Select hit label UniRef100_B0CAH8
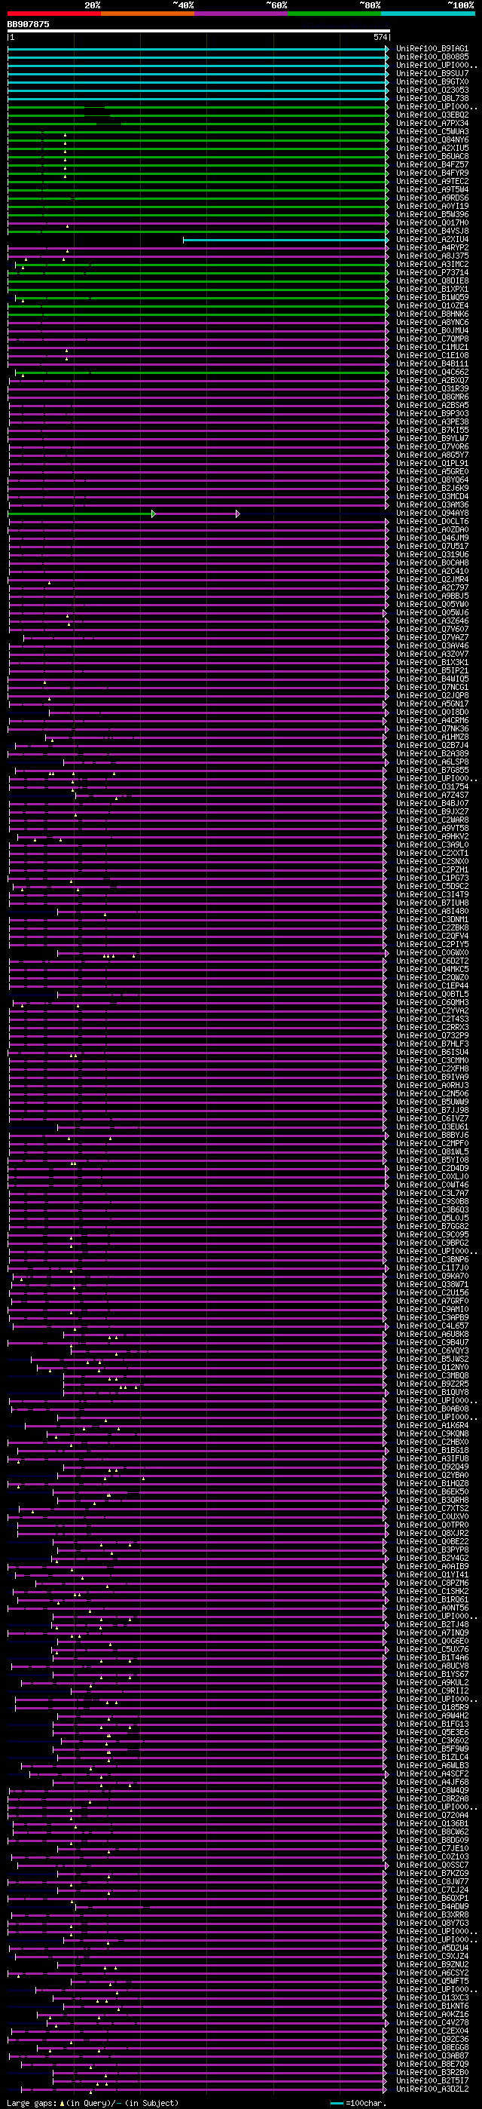482x2109 pixels. click(x=433, y=563)
